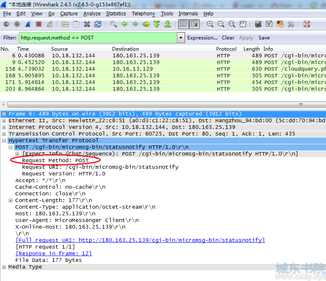Expand the Ethernet II node
Image resolution: width=326 pixels, height=281 pixels.
coord(4,121)
